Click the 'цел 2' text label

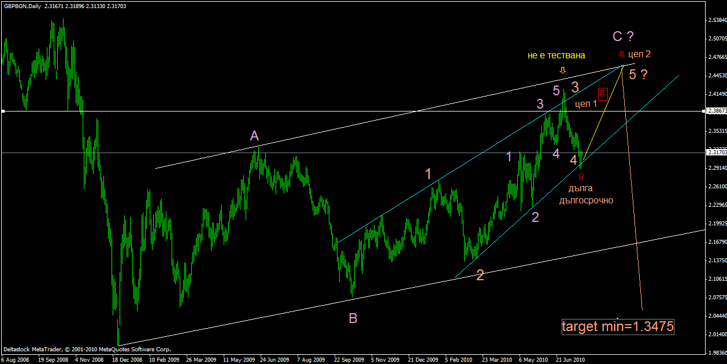(x=639, y=54)
